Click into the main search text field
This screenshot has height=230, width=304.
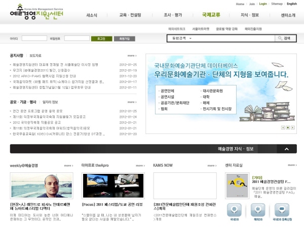[234, 38]
